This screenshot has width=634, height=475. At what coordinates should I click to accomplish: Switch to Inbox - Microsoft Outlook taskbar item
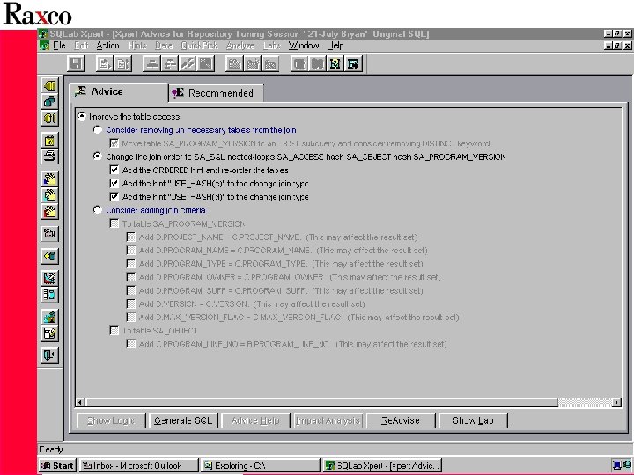click(139, 465)
